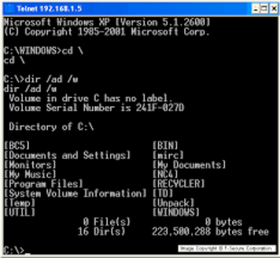Viewport: 280px width, 258px height.
Task: Click the [mirc] directory entry
Action: 168,155
